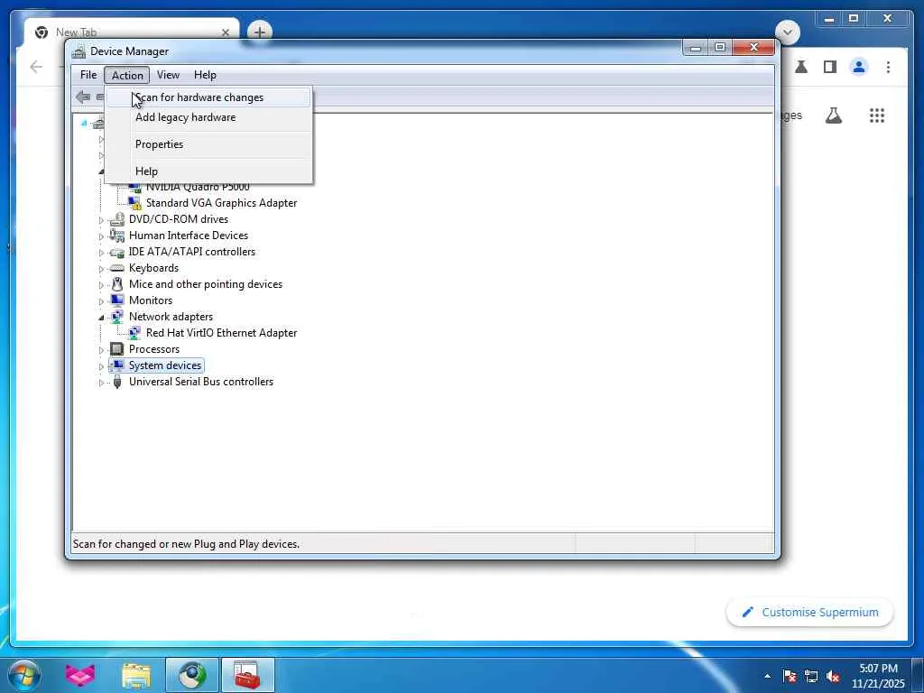This screenshot has height=693, width=924.
Task: Select the Standard VGA Graphics Adapter warning icon
Action: 135,203
